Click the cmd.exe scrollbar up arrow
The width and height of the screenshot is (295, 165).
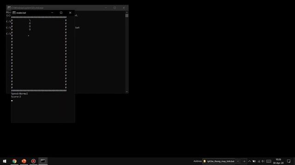point(127,12)
